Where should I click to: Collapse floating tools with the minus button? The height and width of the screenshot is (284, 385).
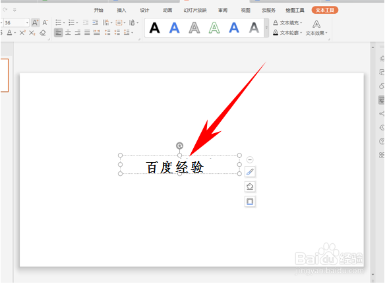point(250,160)
